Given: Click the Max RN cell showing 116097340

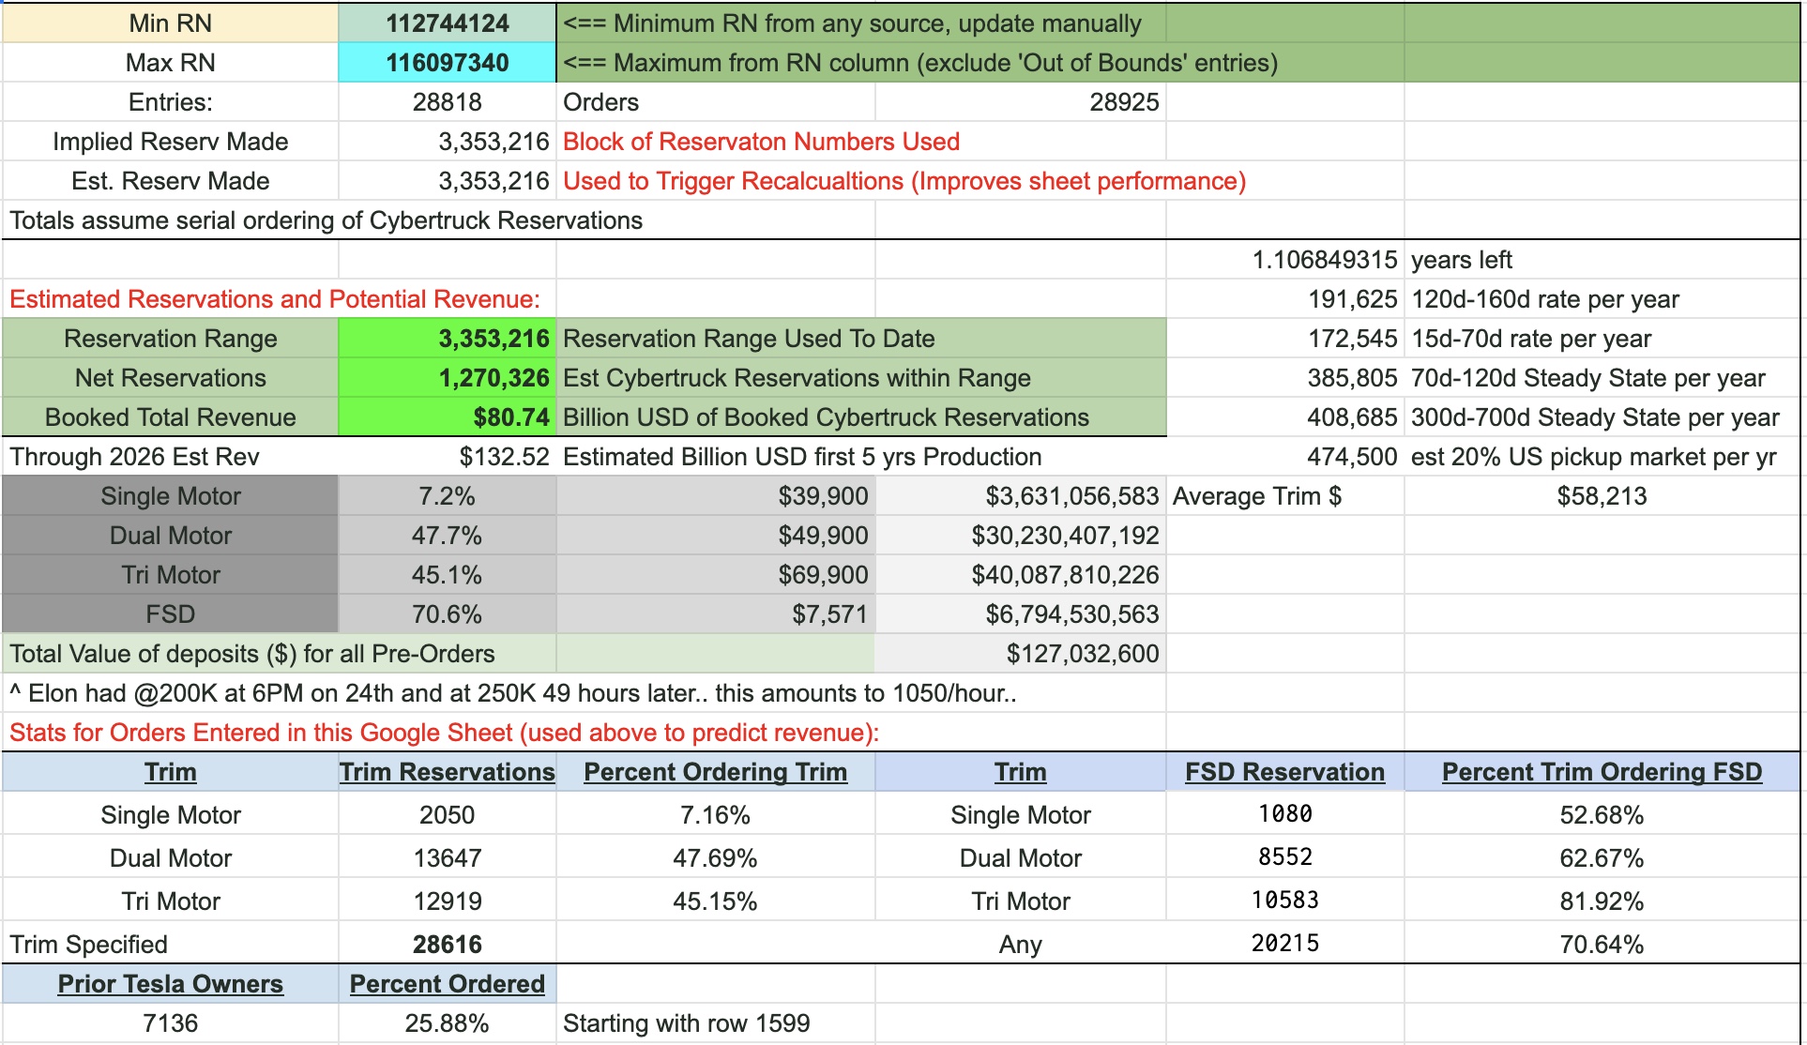Looking at the screenshot, I should [x=446, y=62].
